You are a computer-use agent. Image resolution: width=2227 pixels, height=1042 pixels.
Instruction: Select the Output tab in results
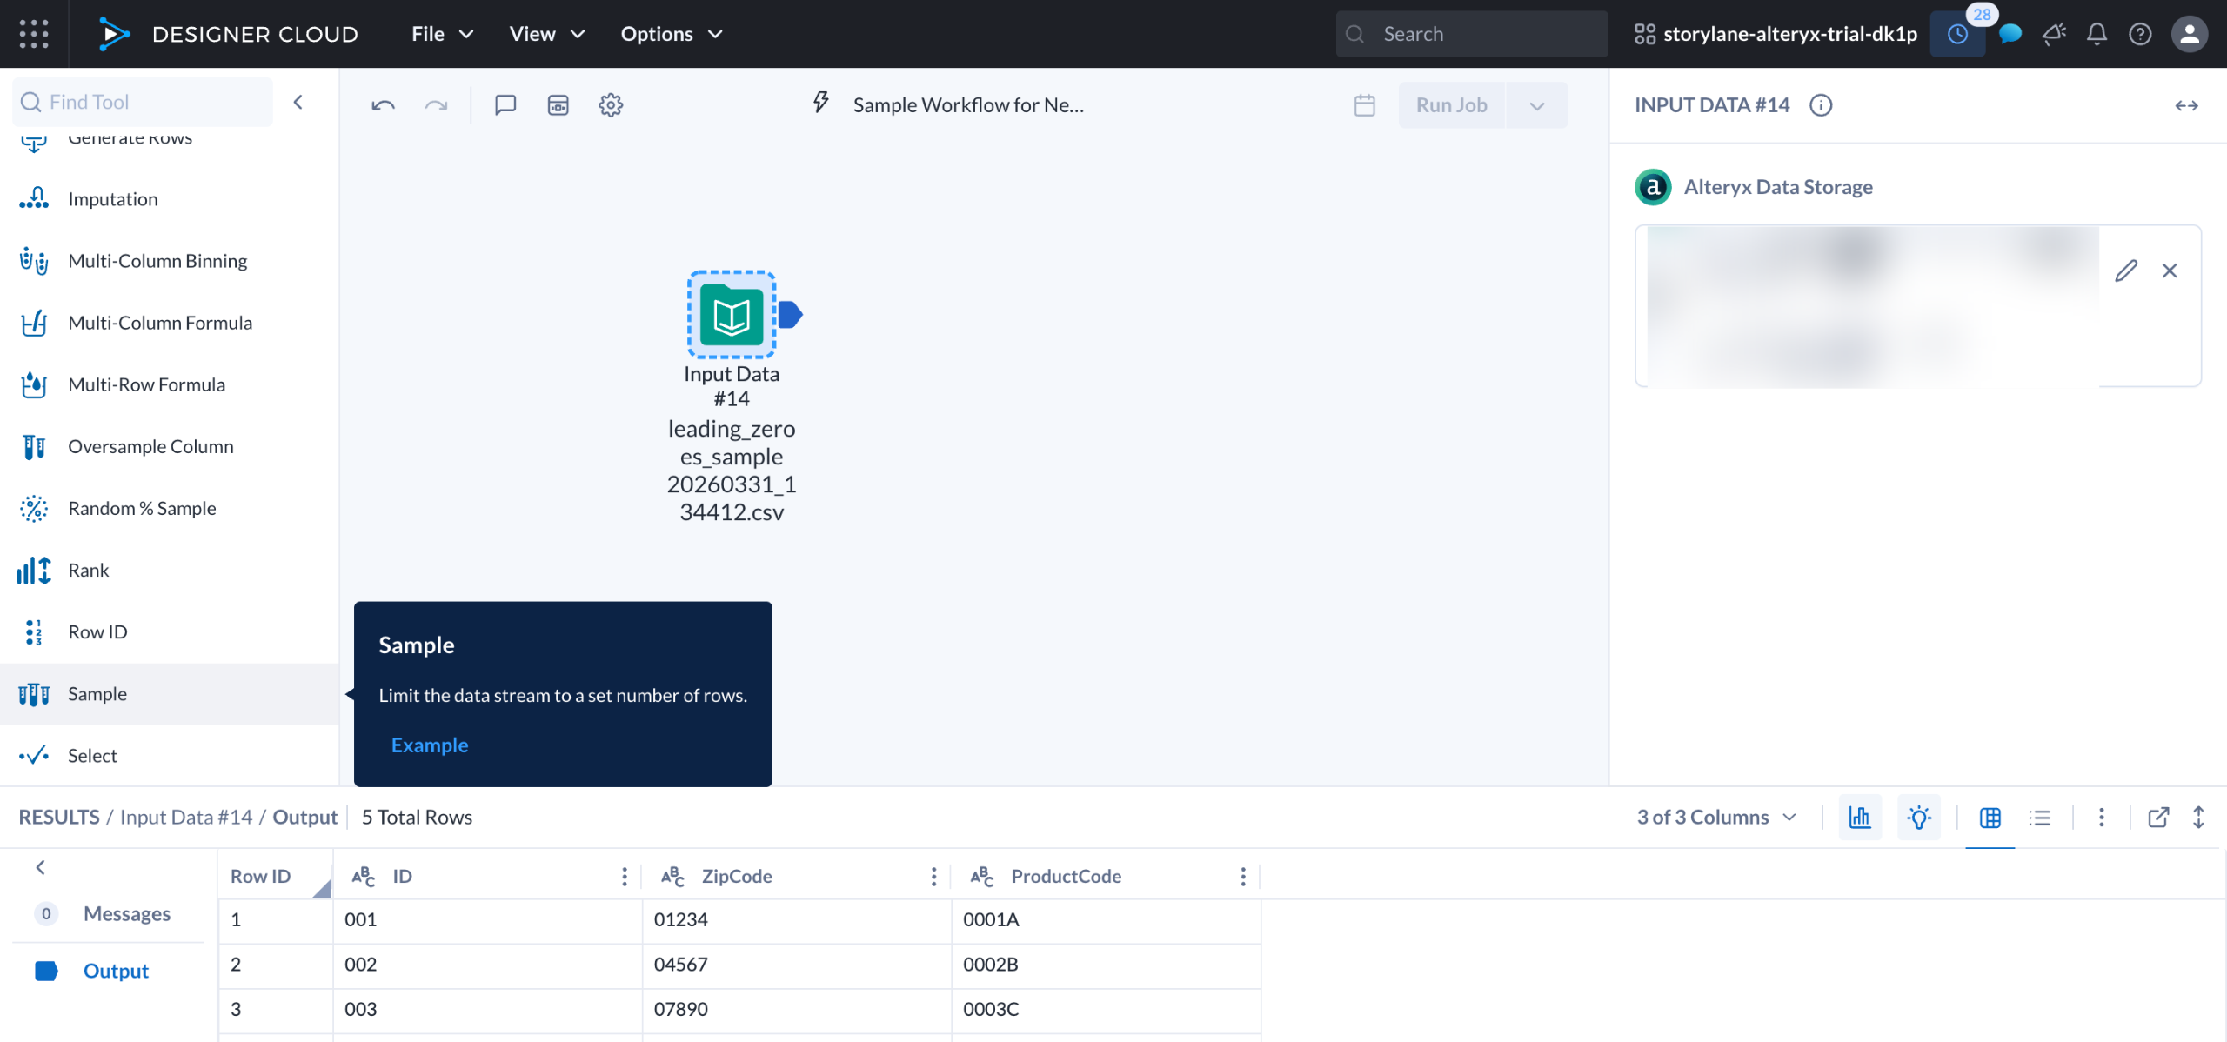[115, 971]
